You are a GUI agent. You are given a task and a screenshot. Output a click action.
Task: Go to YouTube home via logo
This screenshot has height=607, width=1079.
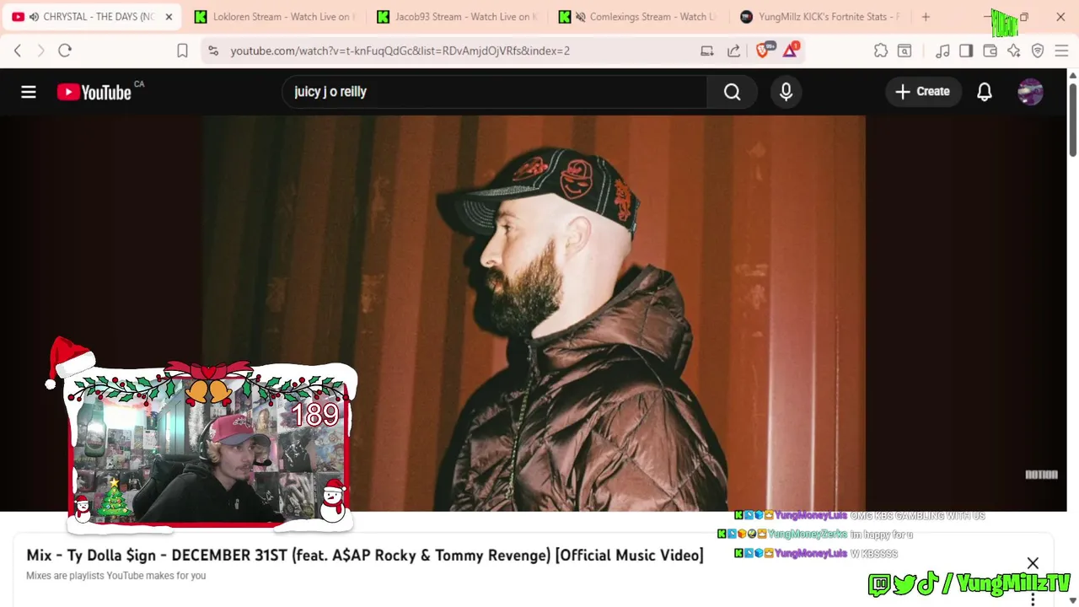(94, 92)
